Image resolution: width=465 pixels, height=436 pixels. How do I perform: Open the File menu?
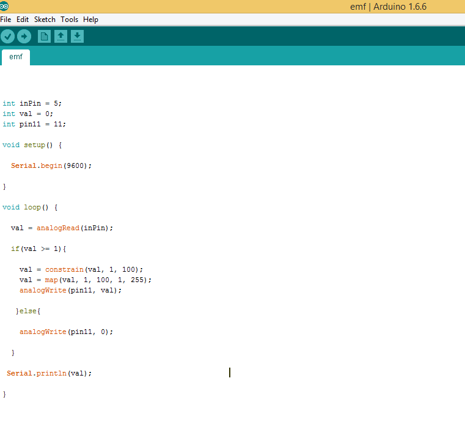click(5, 20)
